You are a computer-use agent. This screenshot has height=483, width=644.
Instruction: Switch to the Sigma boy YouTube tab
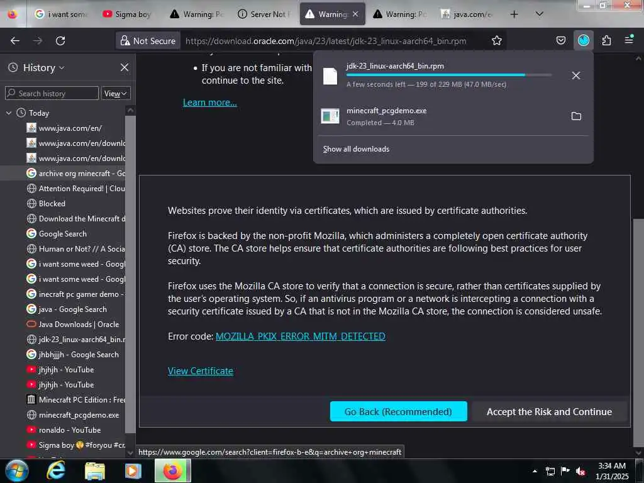click(127, 14)
